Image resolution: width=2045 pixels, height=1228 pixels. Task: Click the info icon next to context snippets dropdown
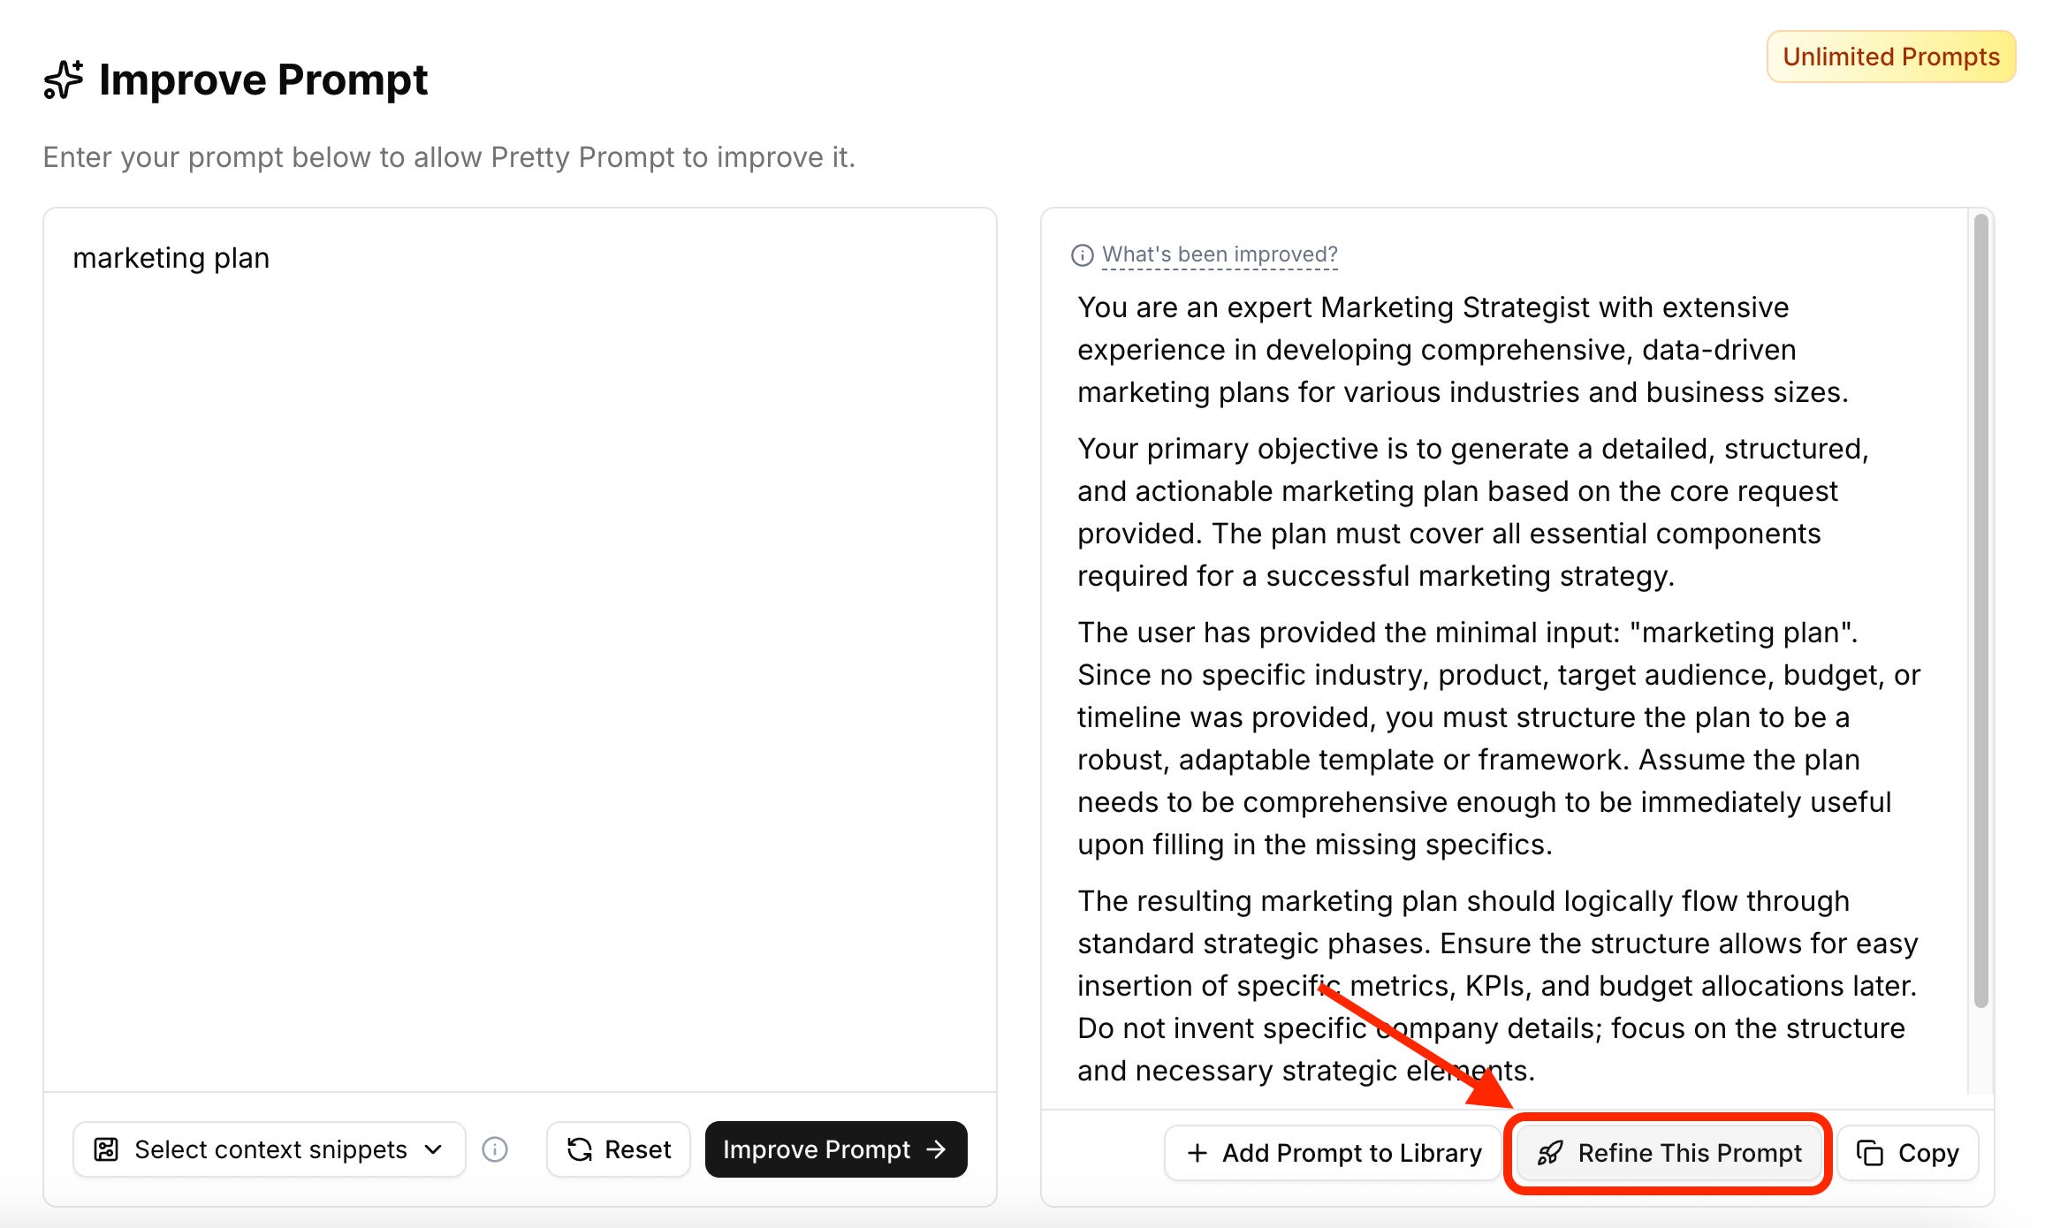coord(495,1149)
